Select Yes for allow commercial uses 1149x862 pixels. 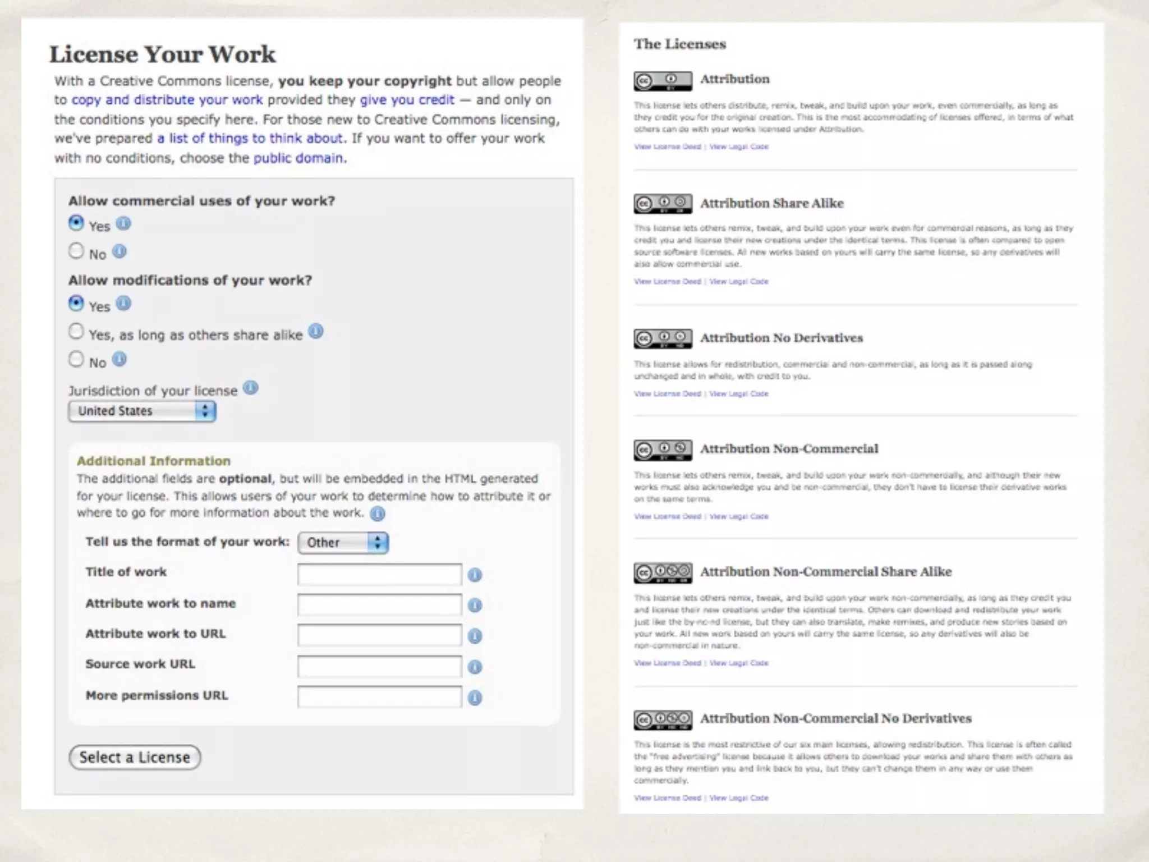point(76,223)
